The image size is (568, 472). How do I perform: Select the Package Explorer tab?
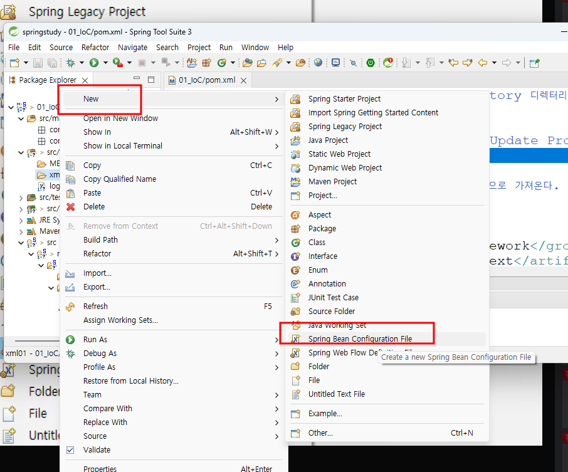(x=48, y=80)
